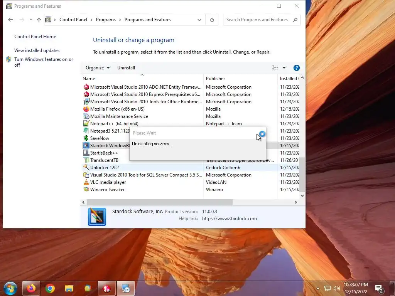Click the taskbar clock and date
The image size is (395, 296).
point(356,288)
